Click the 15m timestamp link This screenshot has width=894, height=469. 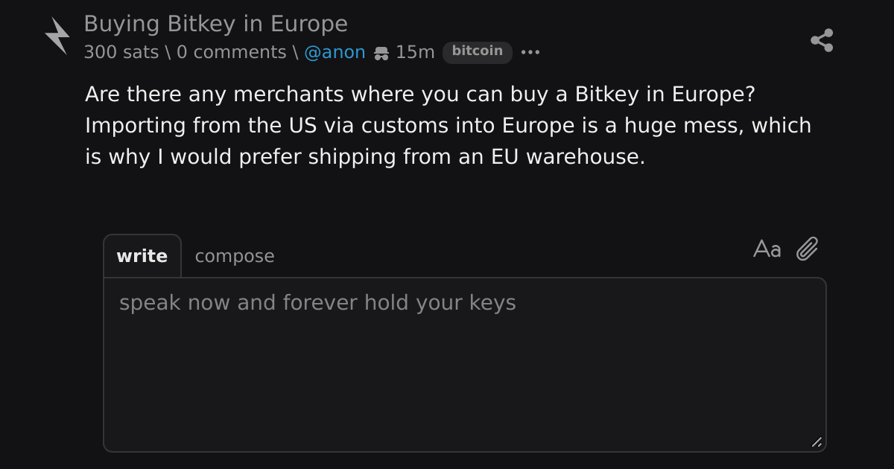point(415,52)
